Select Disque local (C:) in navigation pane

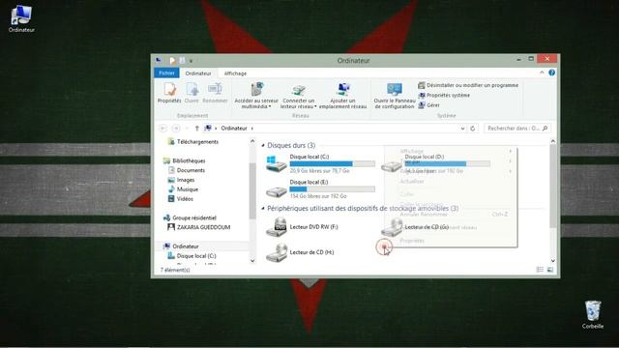(192, 255)
